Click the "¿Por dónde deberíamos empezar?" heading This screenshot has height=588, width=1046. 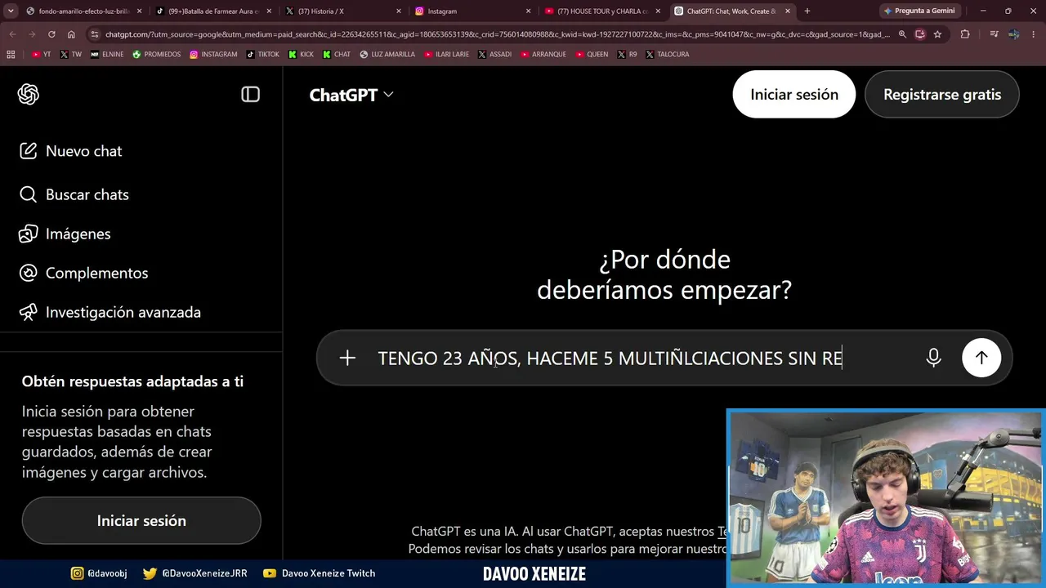(664, 274)
